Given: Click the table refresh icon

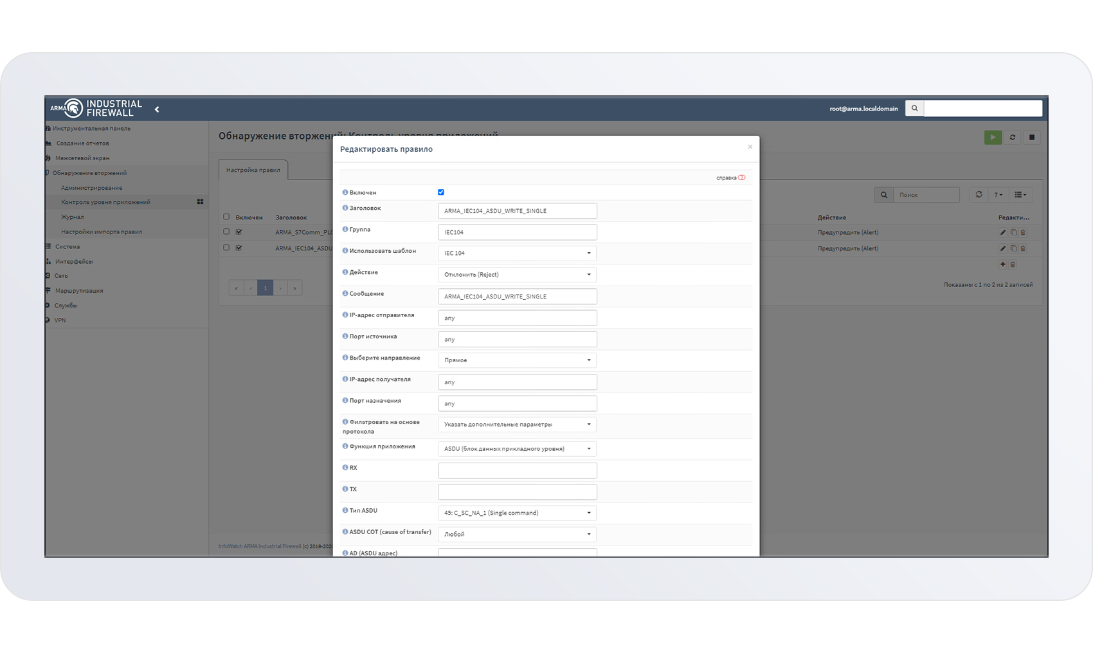Looking at the screenshot, I should (x=979, y=194).
